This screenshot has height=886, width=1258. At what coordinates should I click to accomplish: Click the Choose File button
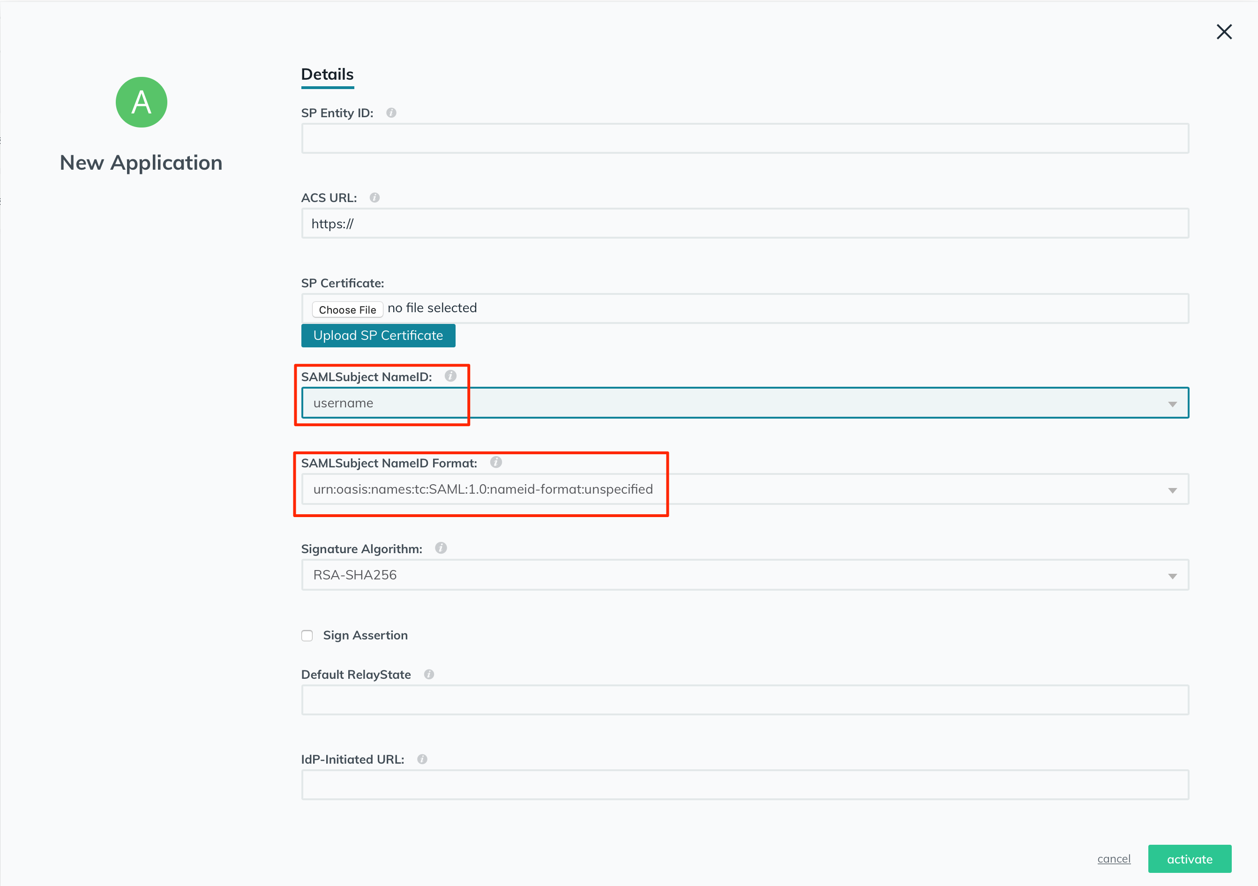click(347, 309)
